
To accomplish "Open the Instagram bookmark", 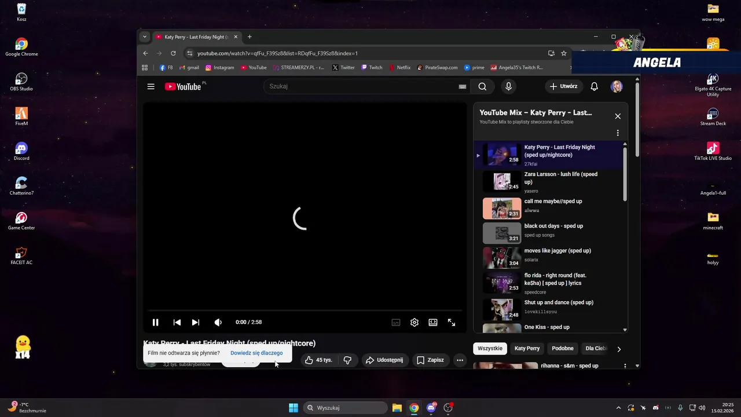I will pos(220,68).
